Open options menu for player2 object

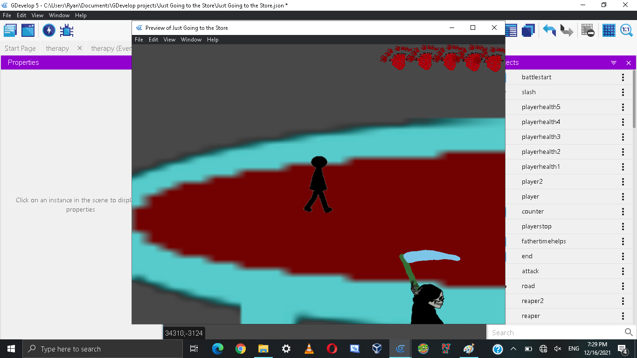pos(623,182)
